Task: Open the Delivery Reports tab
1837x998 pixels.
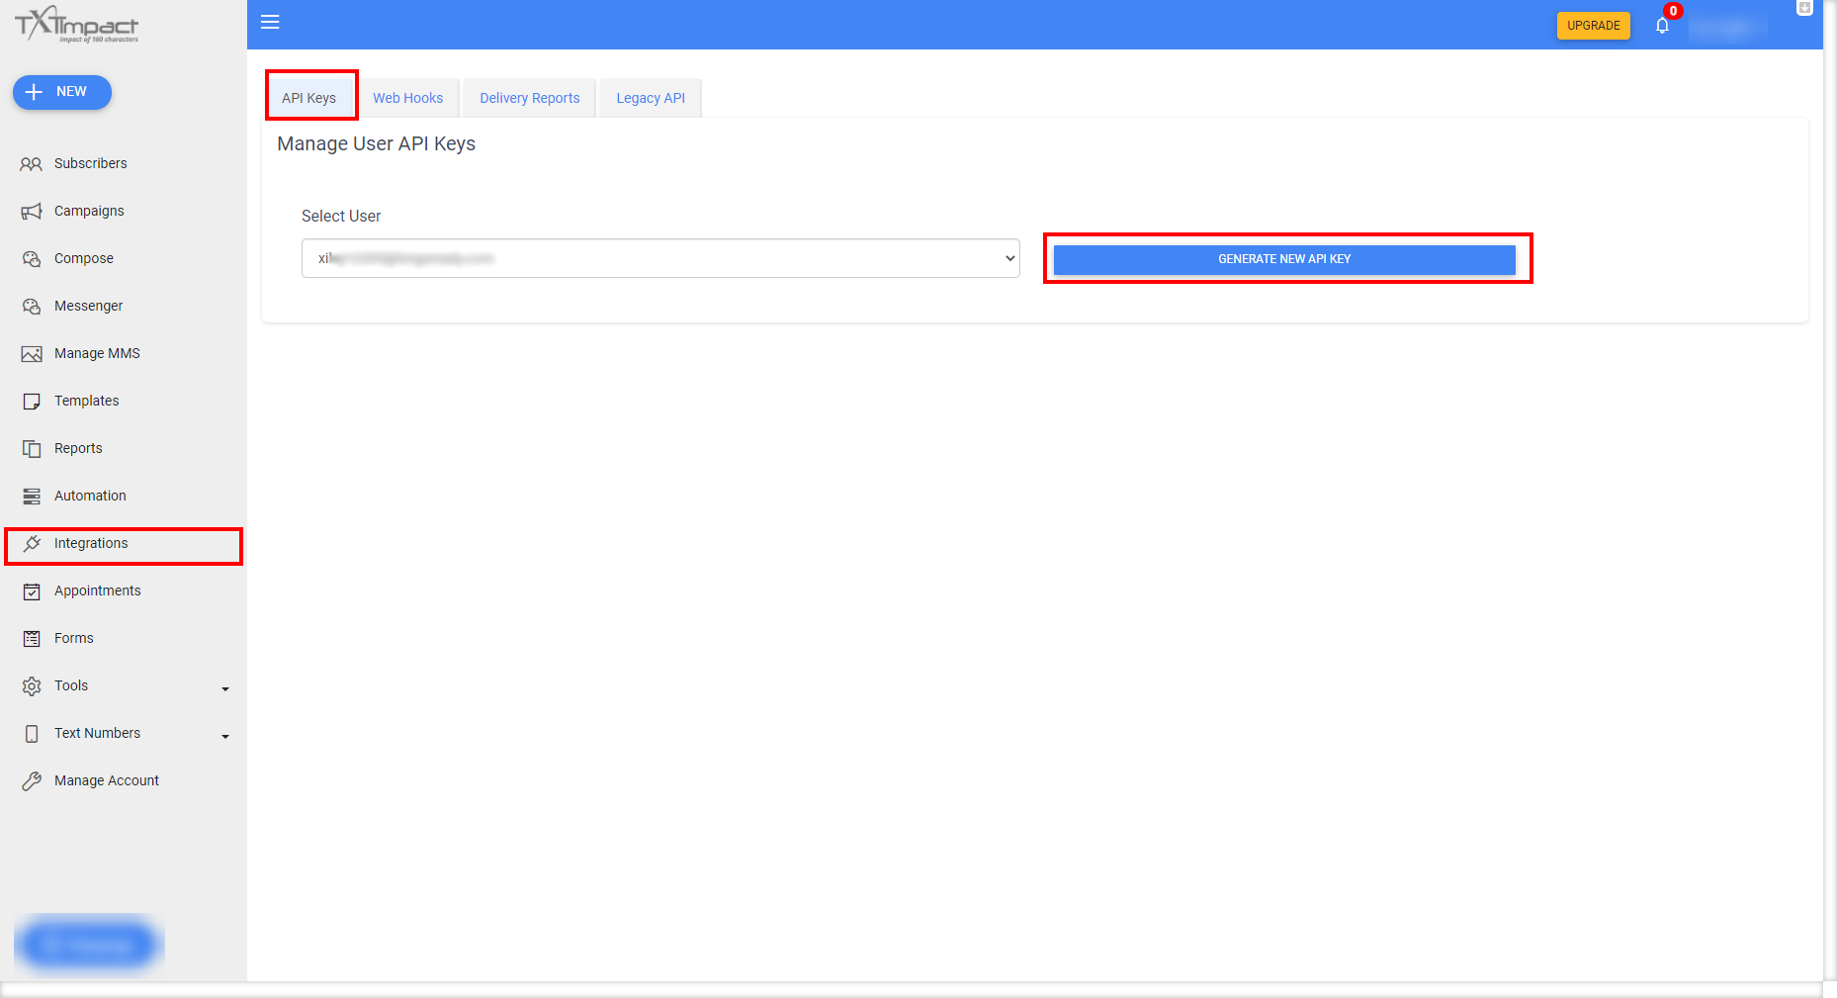Action: (530, 98)
